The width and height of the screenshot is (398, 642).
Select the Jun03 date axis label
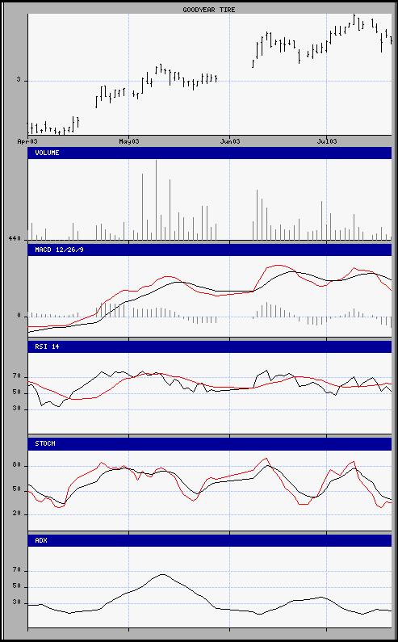click(230, 141)
